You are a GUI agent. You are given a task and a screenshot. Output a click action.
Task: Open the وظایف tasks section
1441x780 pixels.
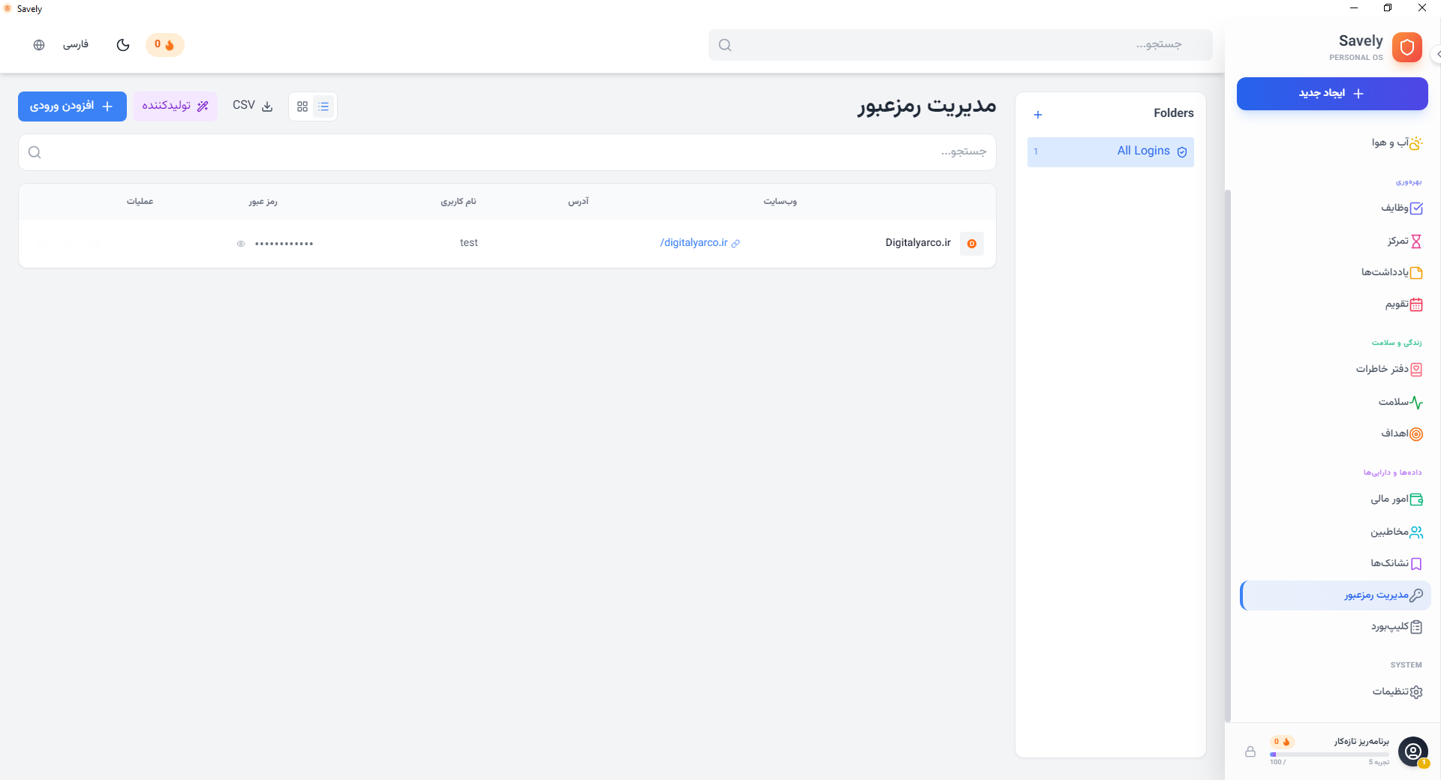[1400, 208]
